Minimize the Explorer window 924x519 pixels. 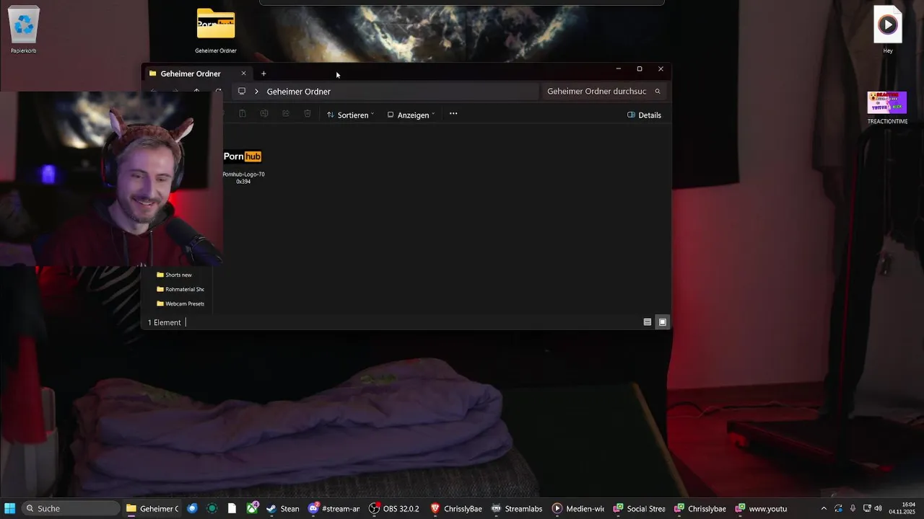click(x=618, y=69)
